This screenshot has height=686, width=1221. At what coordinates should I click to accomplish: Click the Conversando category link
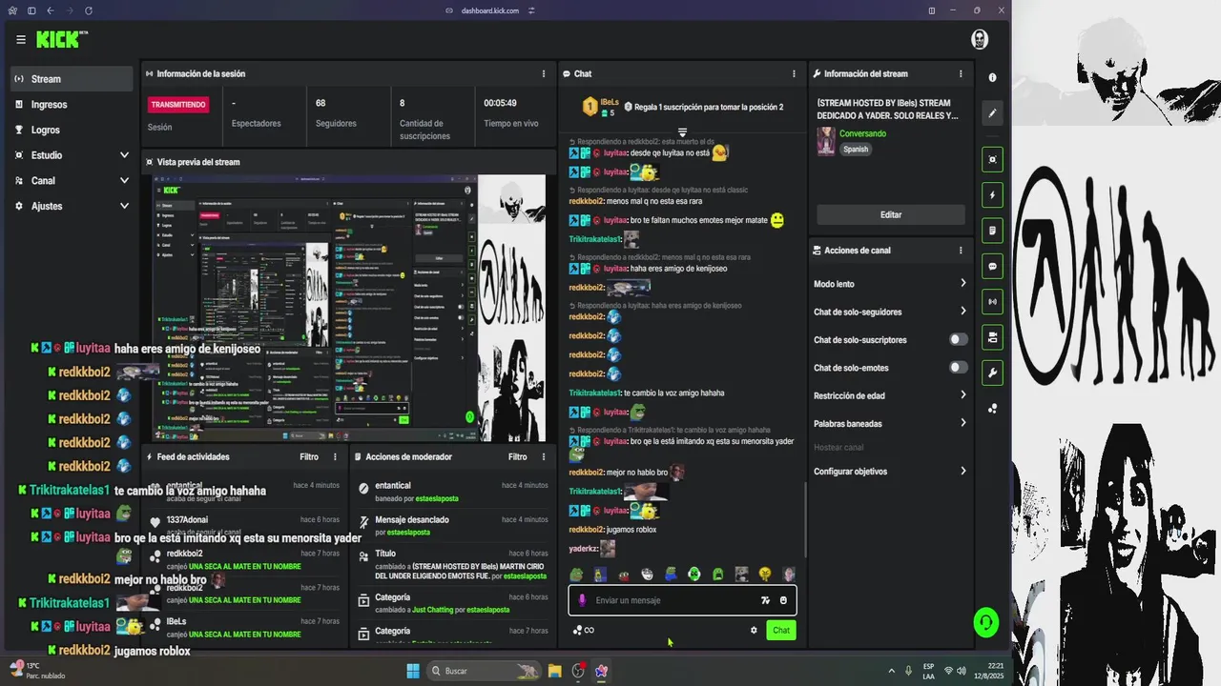click(x=862, y=134)
